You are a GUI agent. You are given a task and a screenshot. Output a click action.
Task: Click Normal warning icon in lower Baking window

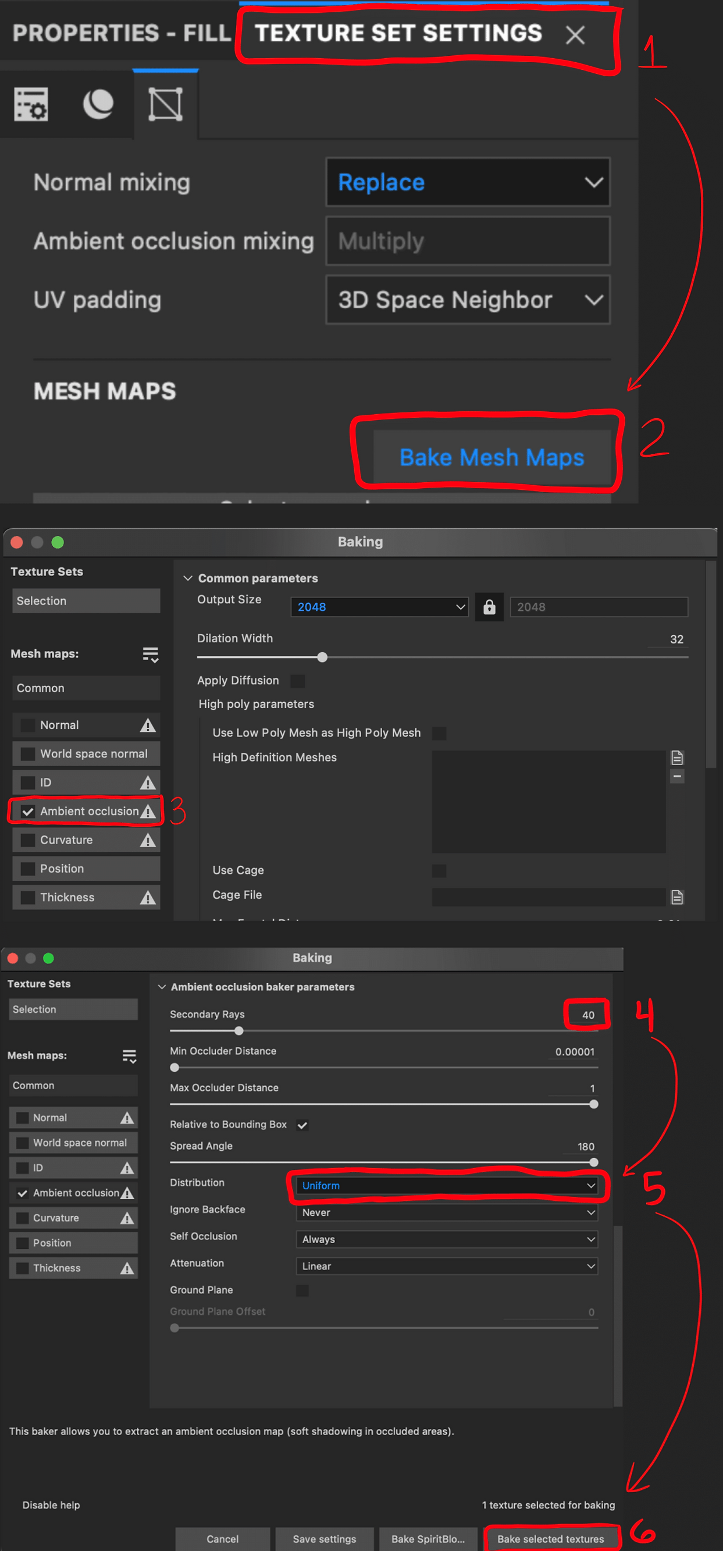tap(126, 1118)
